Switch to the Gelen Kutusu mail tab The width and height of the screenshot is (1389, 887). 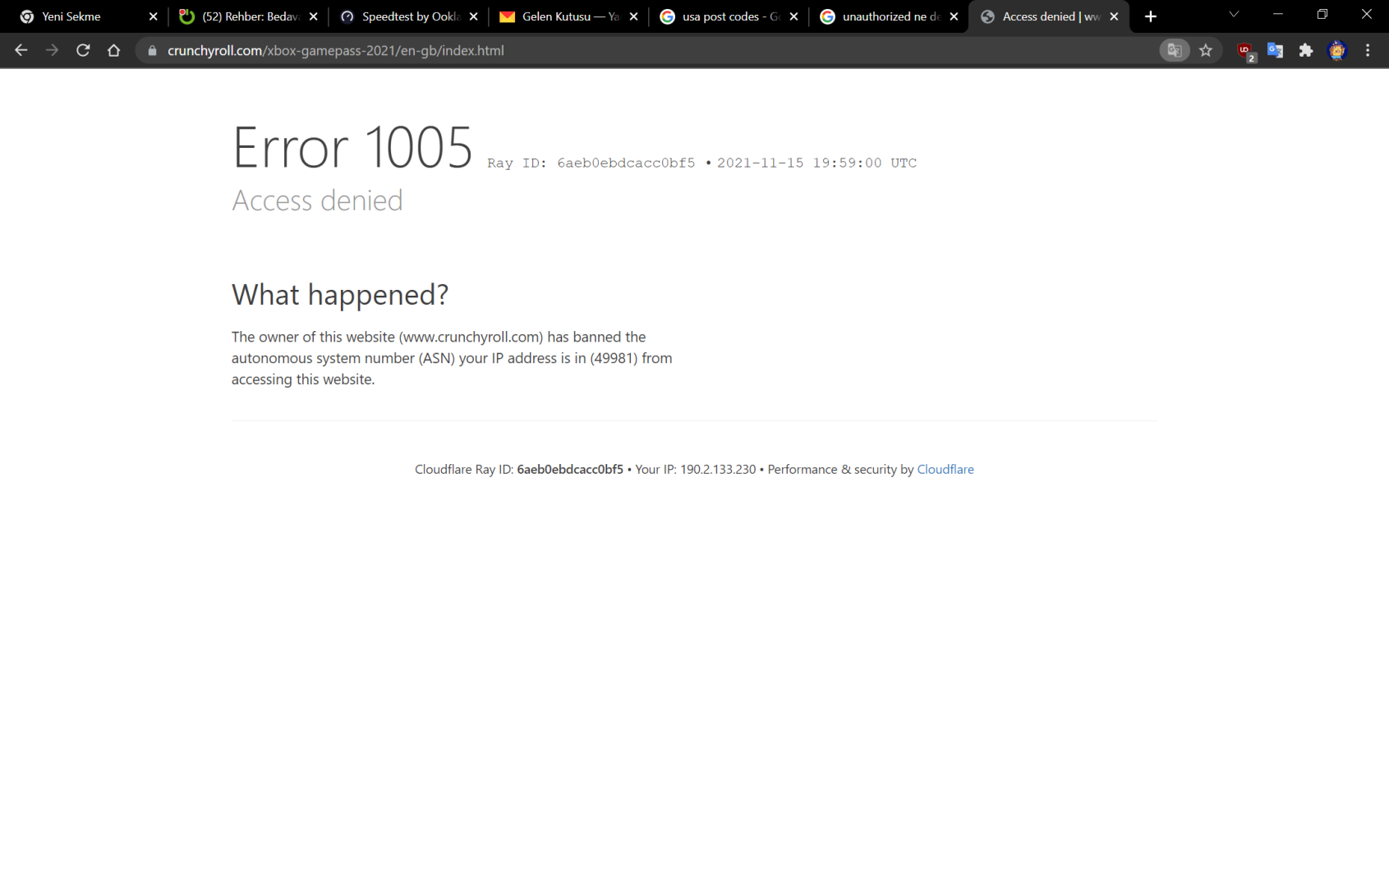point(567,16)
